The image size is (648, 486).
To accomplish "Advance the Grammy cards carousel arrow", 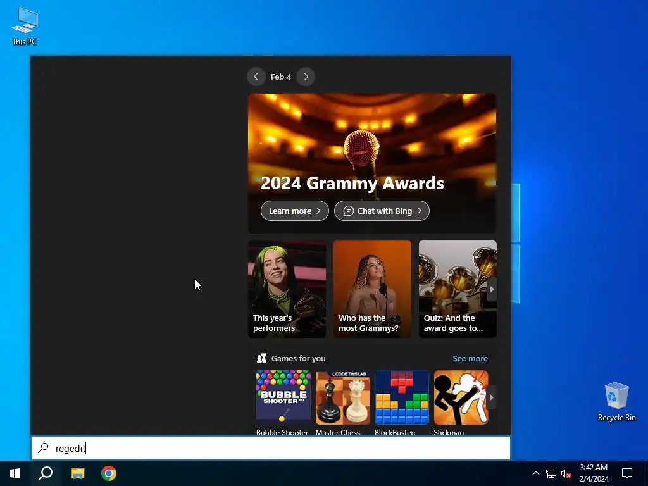I will pos(492,289).
